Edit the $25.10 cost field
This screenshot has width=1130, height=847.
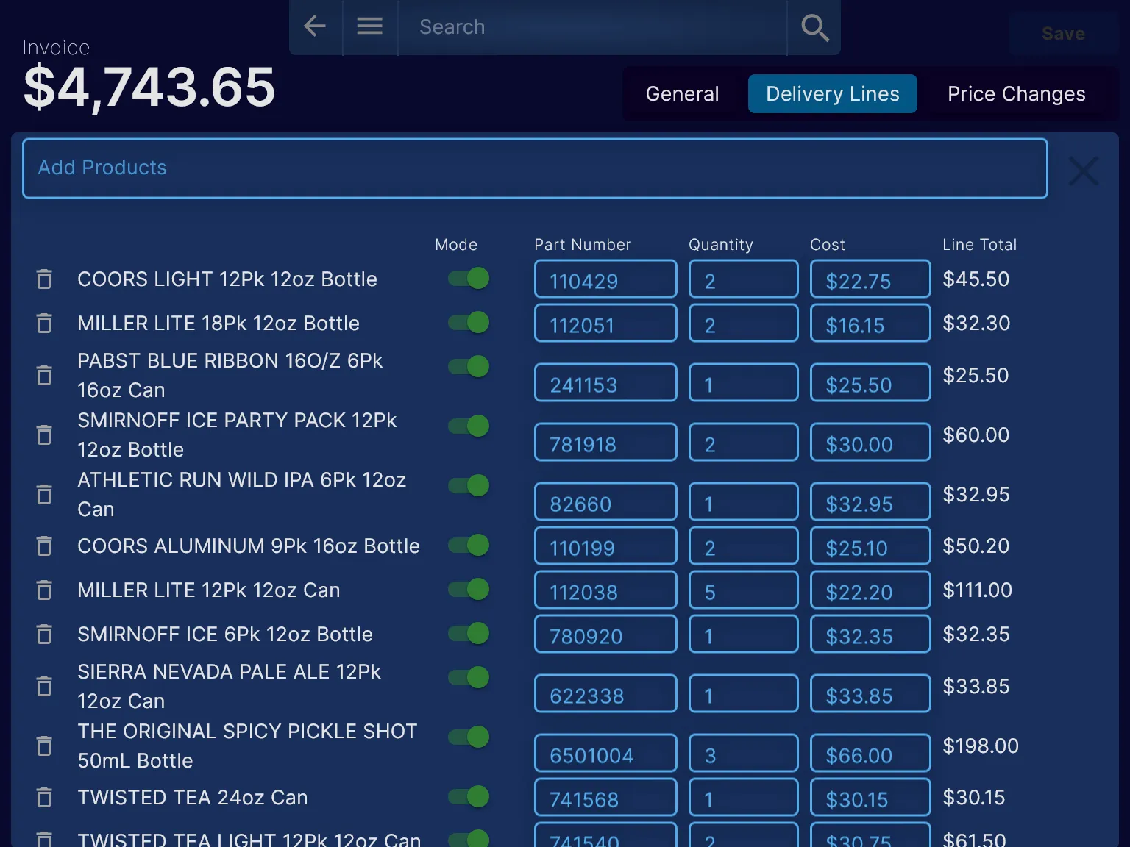coord(870,546)
